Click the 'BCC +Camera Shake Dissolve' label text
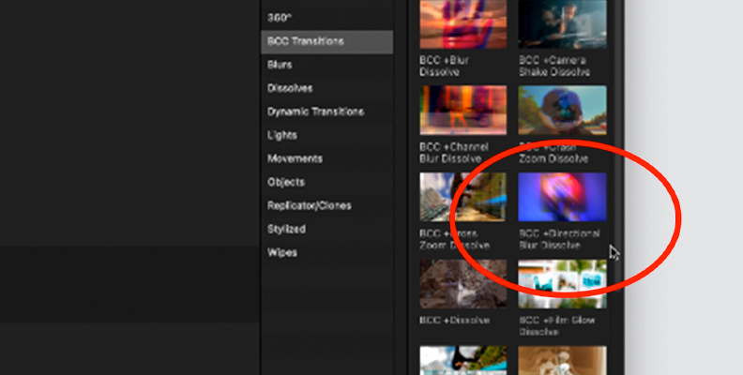This screenshot has width=743, height=375. pyautogui.click(x=554, y=67)
